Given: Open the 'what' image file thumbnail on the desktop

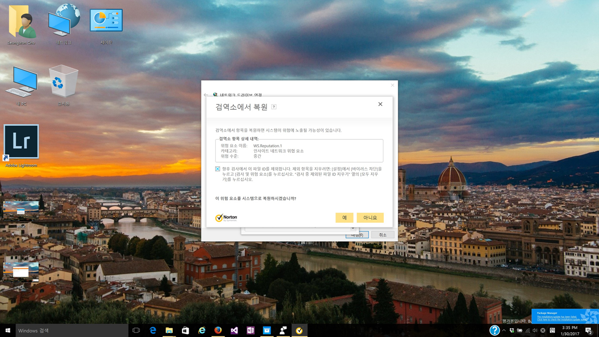Looking at the screenshot, I should (x=21, y=208).
